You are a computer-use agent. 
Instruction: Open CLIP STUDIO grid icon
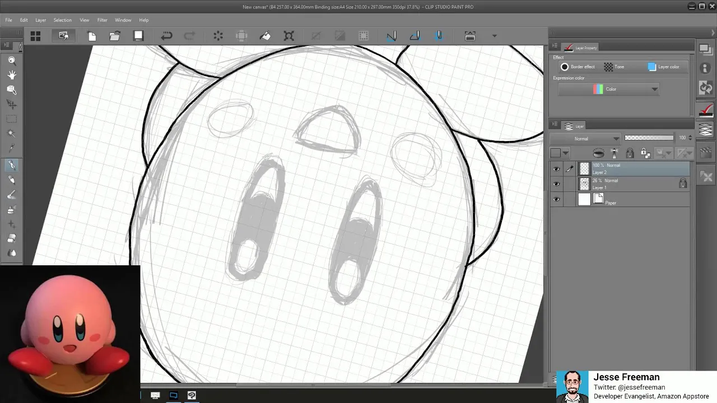click(35, 36)
